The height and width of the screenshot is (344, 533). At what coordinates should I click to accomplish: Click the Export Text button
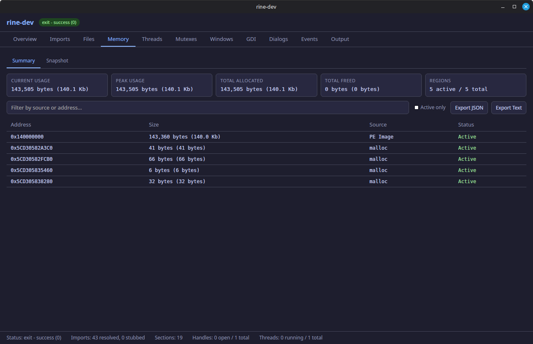point(509,107)
